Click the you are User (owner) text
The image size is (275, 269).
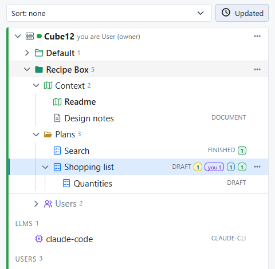pos(109,37)
